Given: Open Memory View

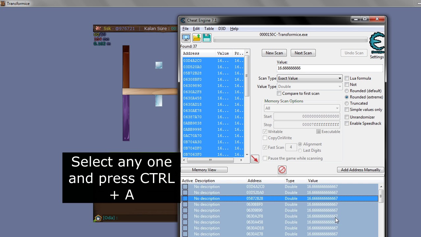Looking at the screenshot, I should click(x=204, y=170).
